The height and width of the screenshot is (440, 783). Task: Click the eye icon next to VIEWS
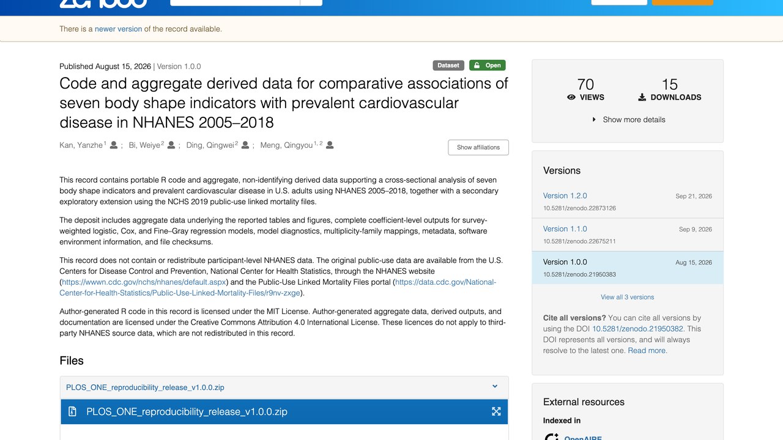tap(571, 97)
